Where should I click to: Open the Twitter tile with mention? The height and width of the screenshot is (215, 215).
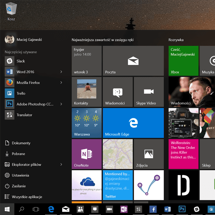(118, 185)
